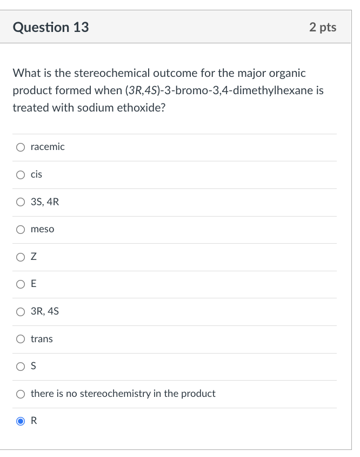Choose the 3R, 4S answer
The image size is (360, 457).
click(x=21, y=311)
